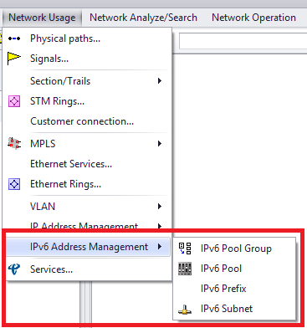Image resolution: width=307 pixels, height=328 pixels.
Task: Click the IPv6 Pool Group icon
Action: point(185,249)
